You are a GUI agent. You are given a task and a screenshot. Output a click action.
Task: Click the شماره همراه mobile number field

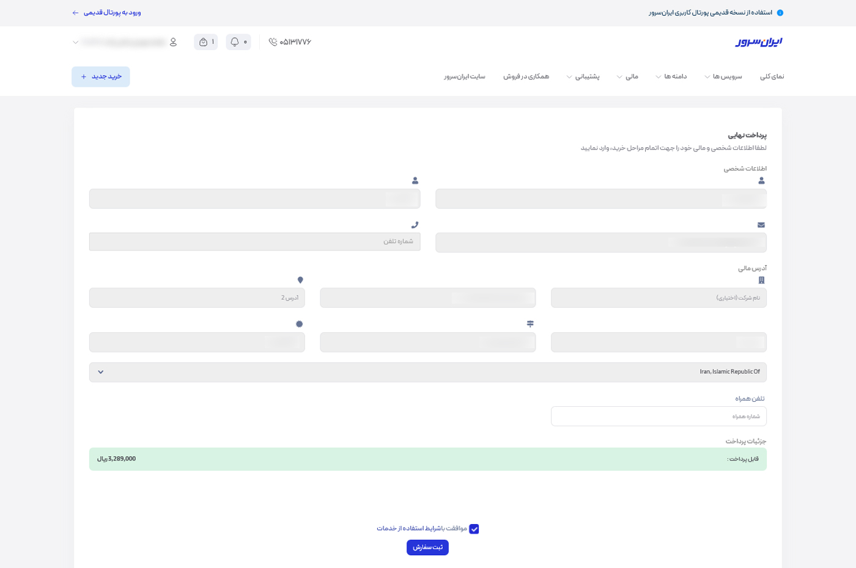pos(658,417)
